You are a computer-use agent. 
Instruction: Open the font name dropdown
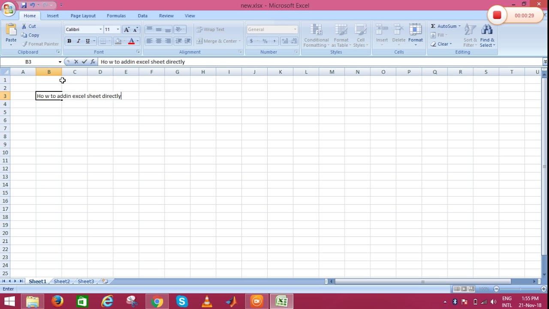click(101, 29)
